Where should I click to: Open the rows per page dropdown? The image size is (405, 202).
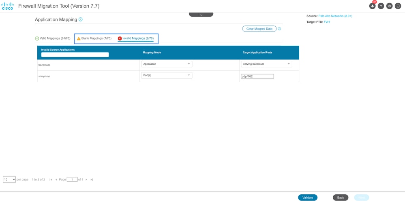(9, 180)
